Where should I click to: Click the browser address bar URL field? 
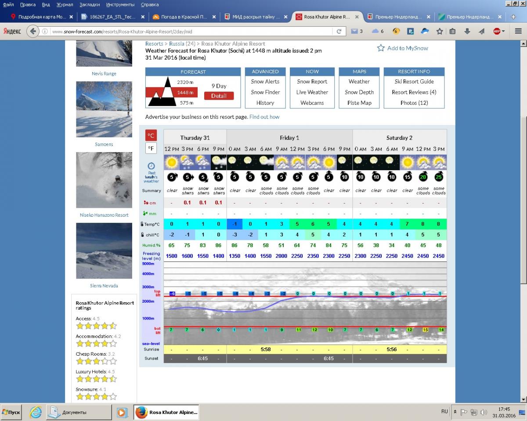(x=191, y=32)
